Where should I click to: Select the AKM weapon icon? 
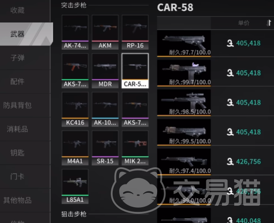(105, 32)
